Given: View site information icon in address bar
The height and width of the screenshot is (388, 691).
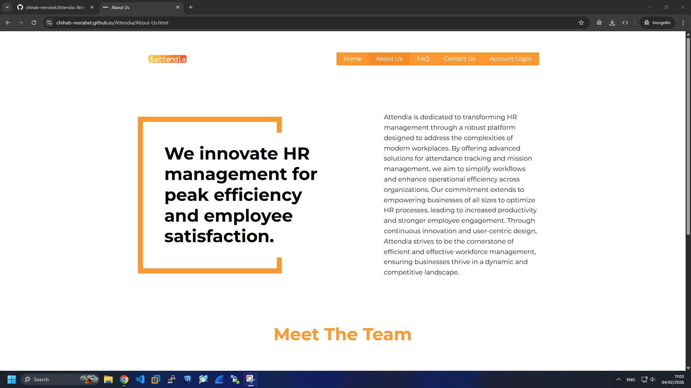Looking at the screenshot, I should [49, 23].
